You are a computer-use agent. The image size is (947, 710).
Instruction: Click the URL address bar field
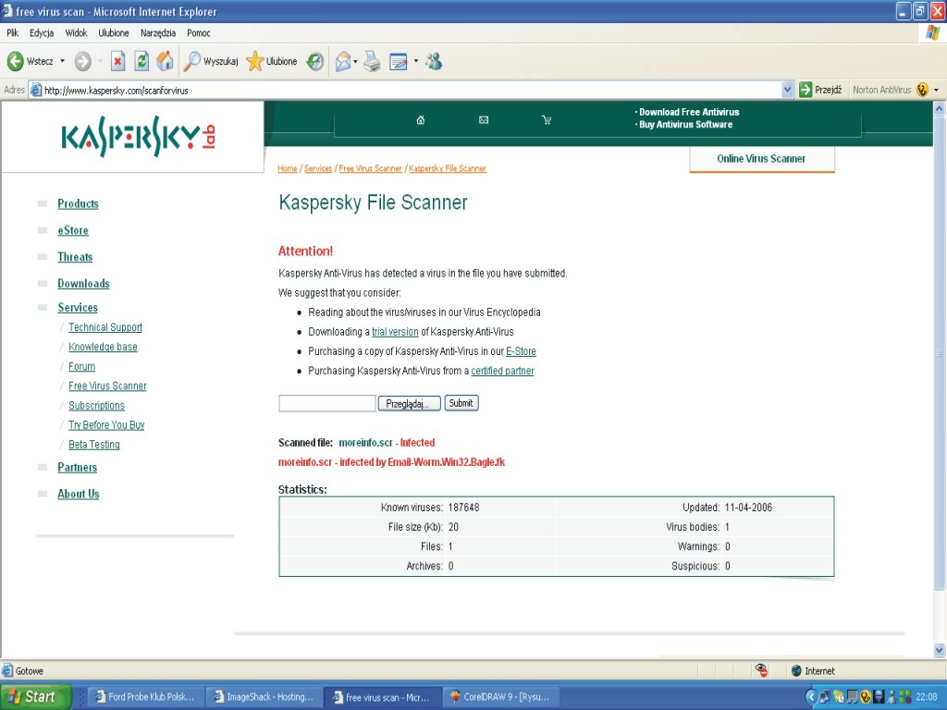point(411,91)
